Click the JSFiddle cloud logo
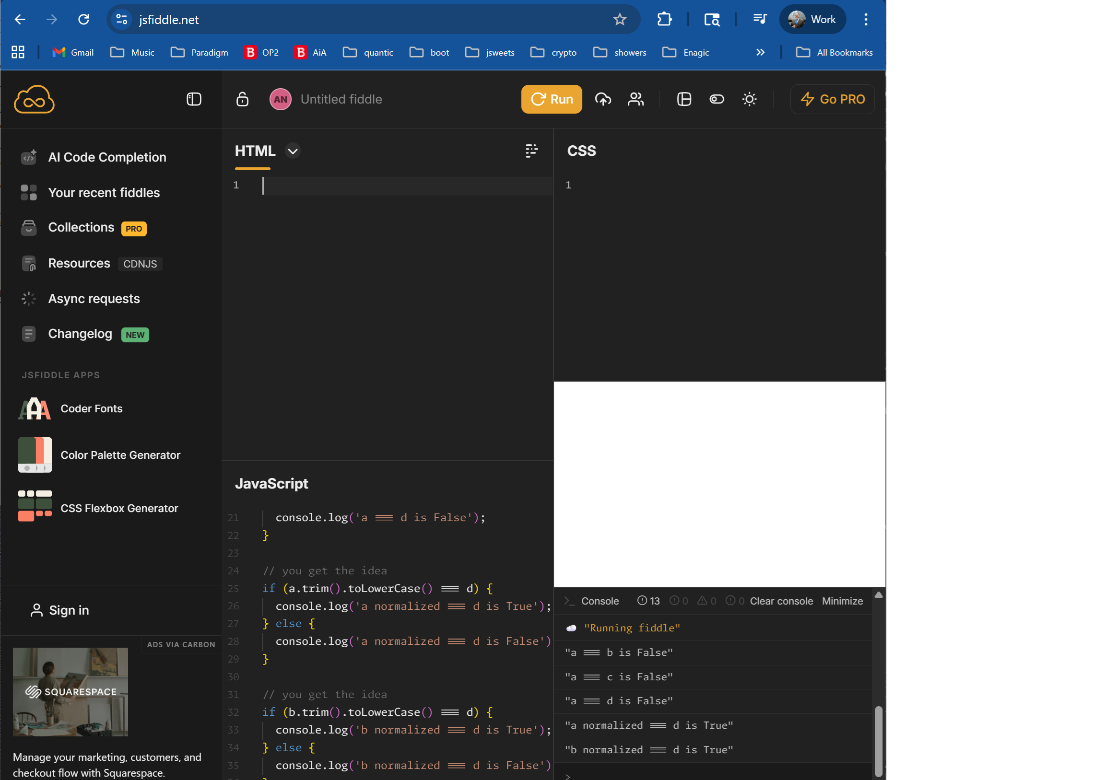Screen dimensions: 1105x780 (34, 99)
